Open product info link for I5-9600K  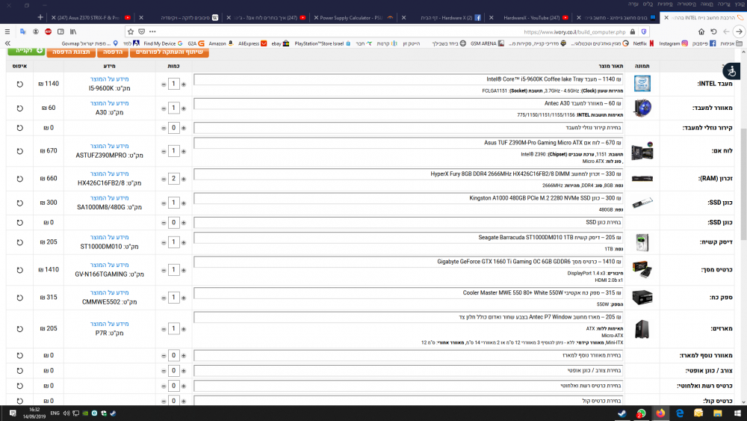tap(110, 79)
